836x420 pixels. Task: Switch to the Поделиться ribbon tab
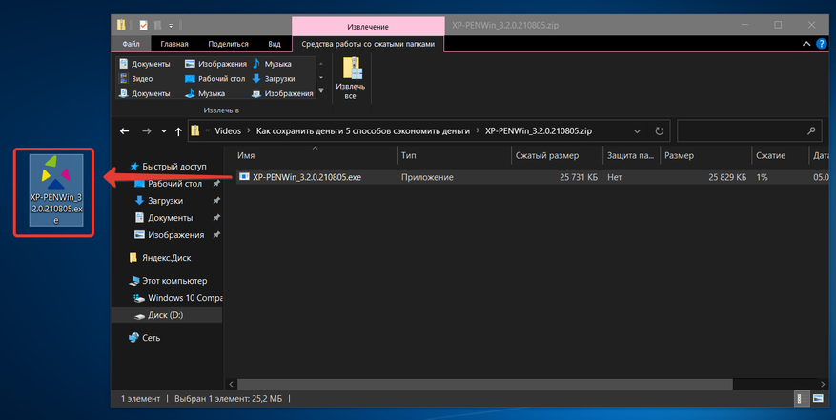(228, 44)
